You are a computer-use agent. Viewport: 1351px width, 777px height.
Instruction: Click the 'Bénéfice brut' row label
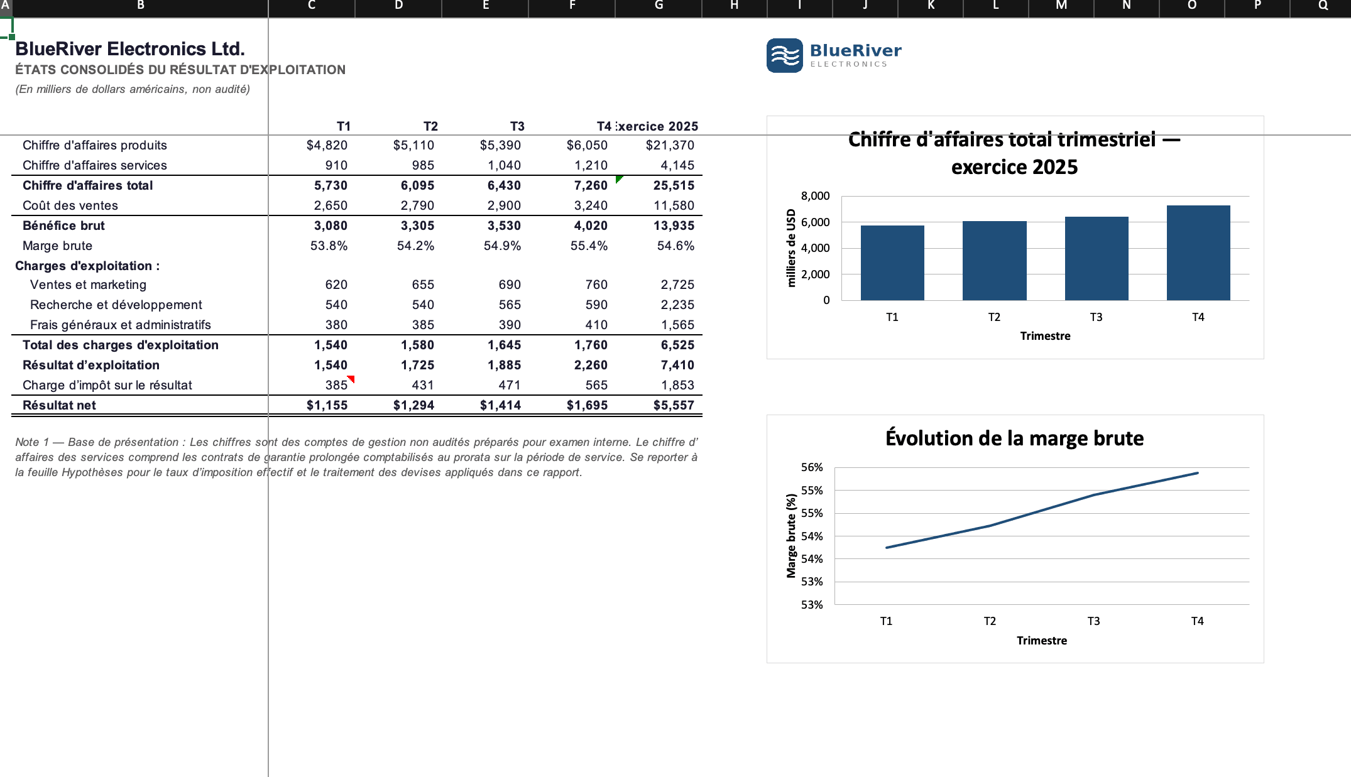tap(63, 225)
